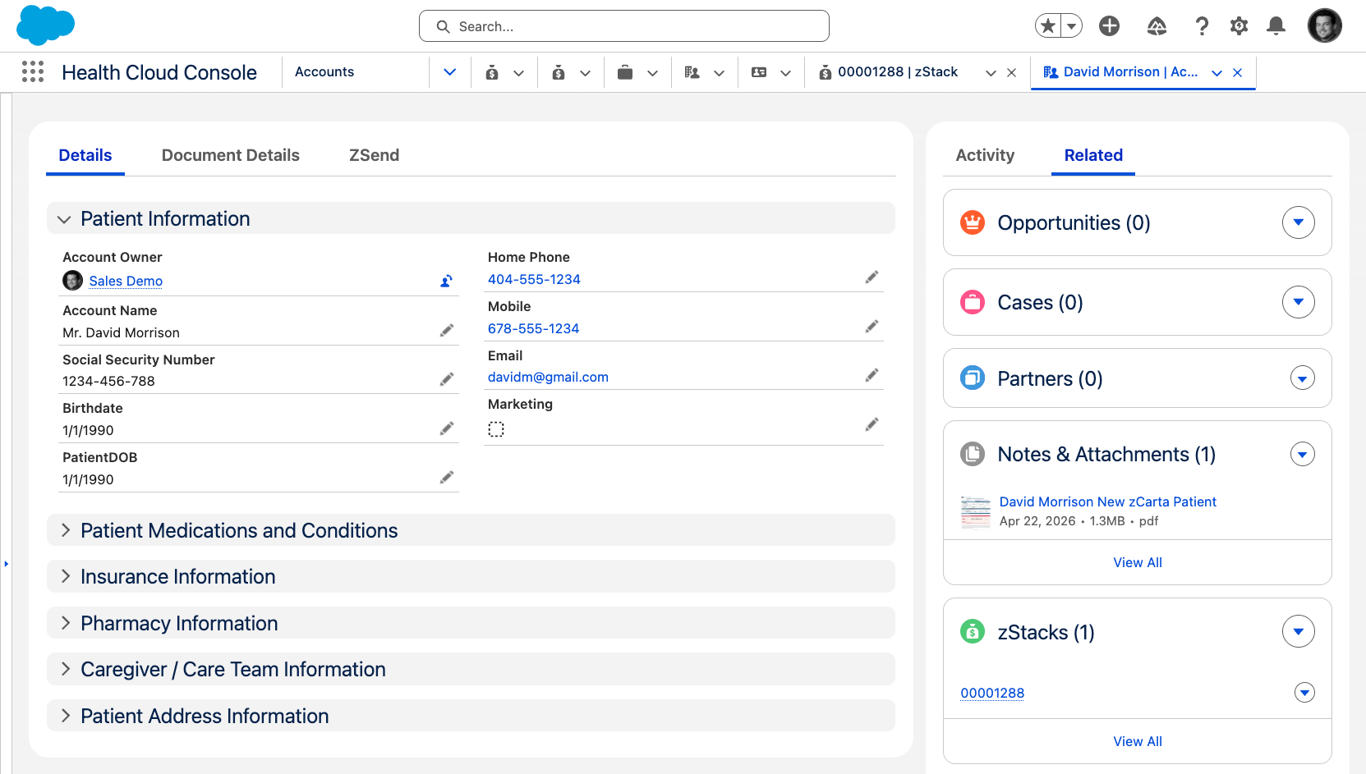Open the 00001288 zStack tab options chevron
Image resolution: width=1366 pixels, height=774 pixels.
(991, 73)
